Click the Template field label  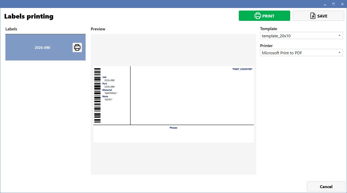pos(269,29)
